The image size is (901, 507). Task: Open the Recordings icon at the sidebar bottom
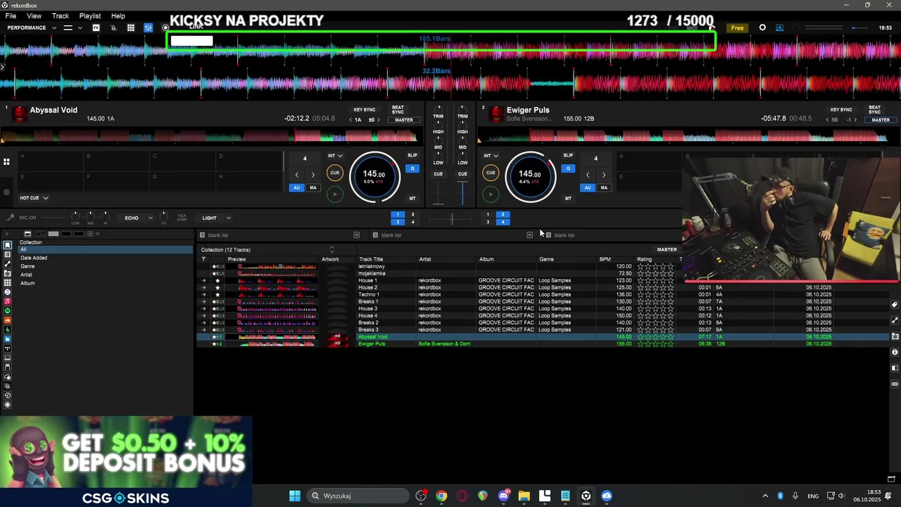(x=8, y=405)
